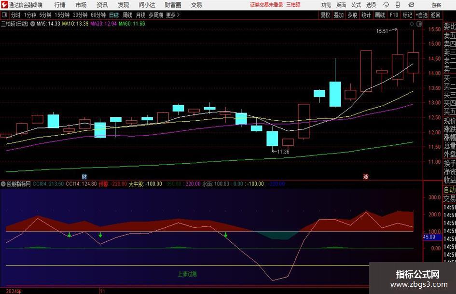Click the 财 marker on the chart
Viewport: 456px width, 294px height.
tap(84, 176)
